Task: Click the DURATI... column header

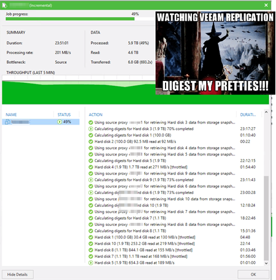Action: pyautogui.click(x=248, y=115)
